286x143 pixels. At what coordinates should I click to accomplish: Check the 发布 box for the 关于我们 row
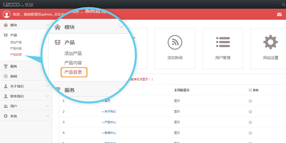(250, 112)
